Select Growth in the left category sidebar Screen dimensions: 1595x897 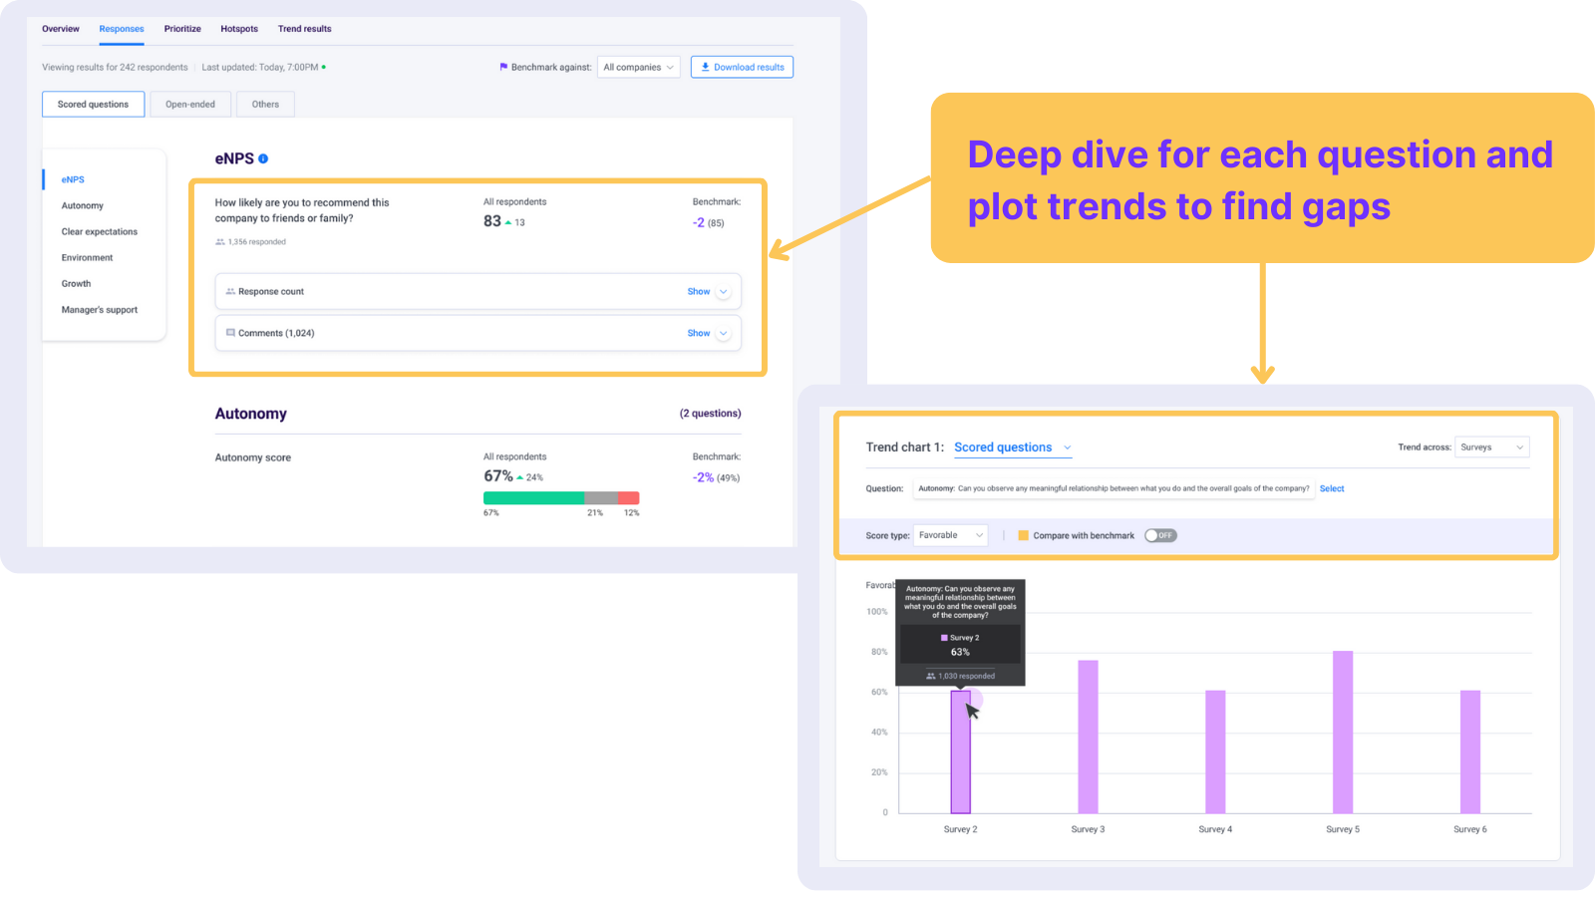(x=76, y=283)
